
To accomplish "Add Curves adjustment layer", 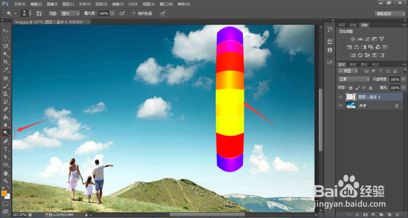I will 368,39.
